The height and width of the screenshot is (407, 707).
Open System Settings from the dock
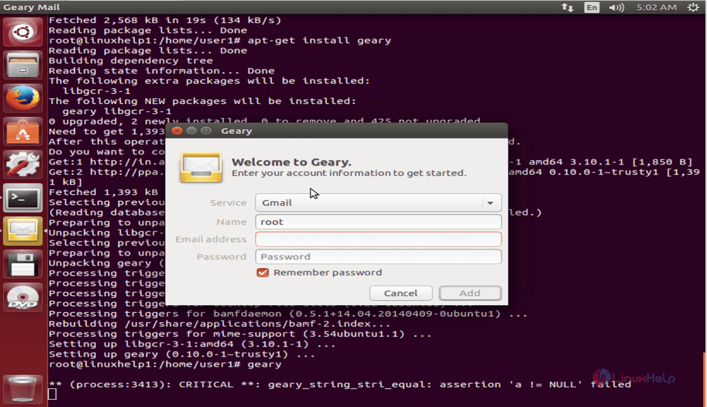point(23,165)
